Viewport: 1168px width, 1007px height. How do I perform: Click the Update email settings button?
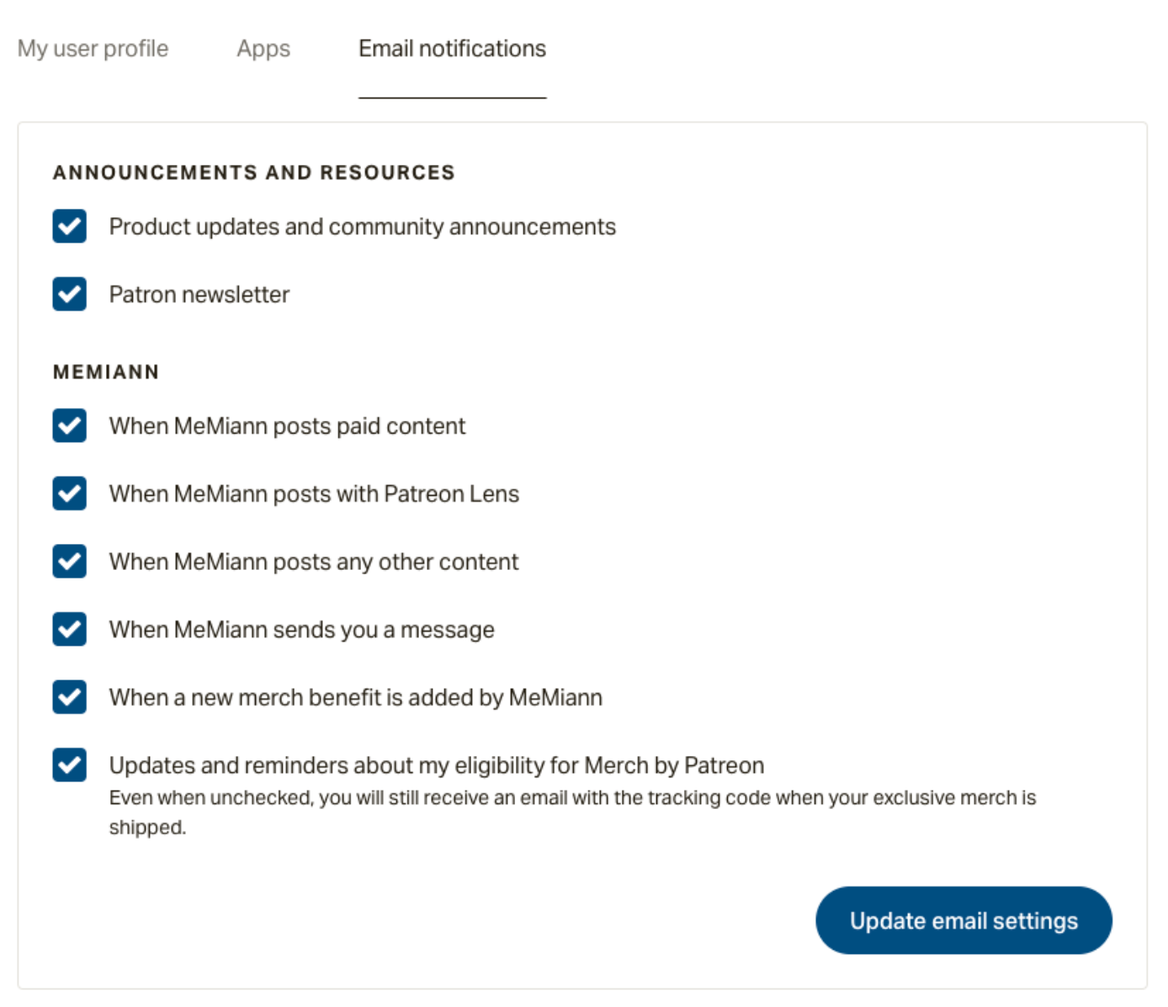[x=964, y=920]
